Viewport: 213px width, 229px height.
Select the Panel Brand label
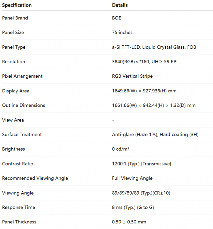pyautogui.click(x=15, y=18)
